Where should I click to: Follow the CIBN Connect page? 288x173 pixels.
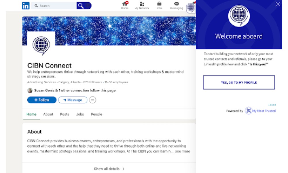click(x=42, y=100)
